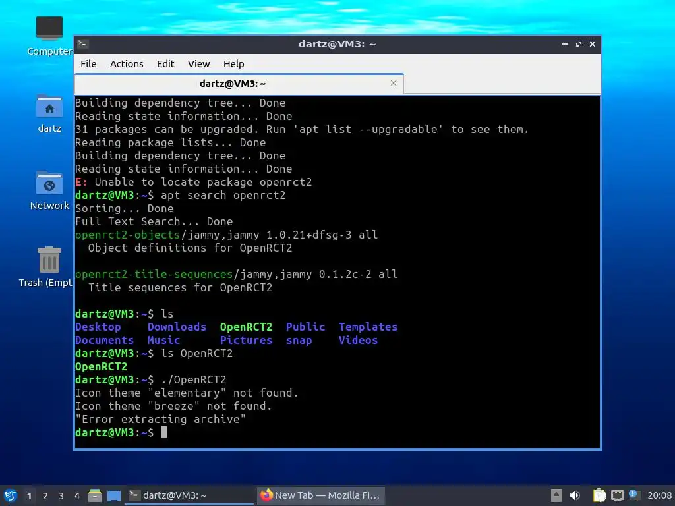Open the Help menu

234,64
